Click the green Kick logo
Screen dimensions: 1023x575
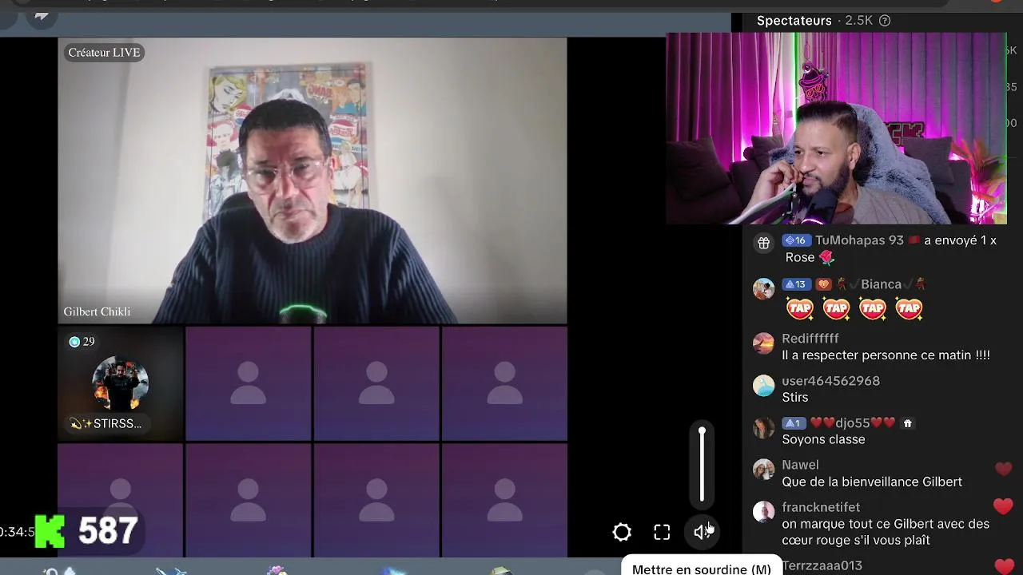(50, 531)
